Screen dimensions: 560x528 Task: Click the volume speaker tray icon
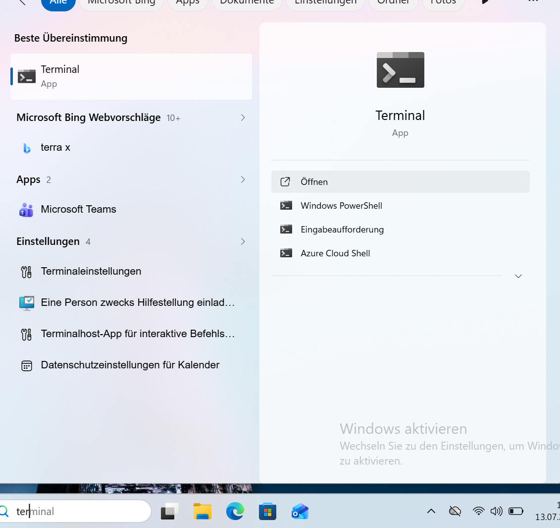[x=497, y=511]
